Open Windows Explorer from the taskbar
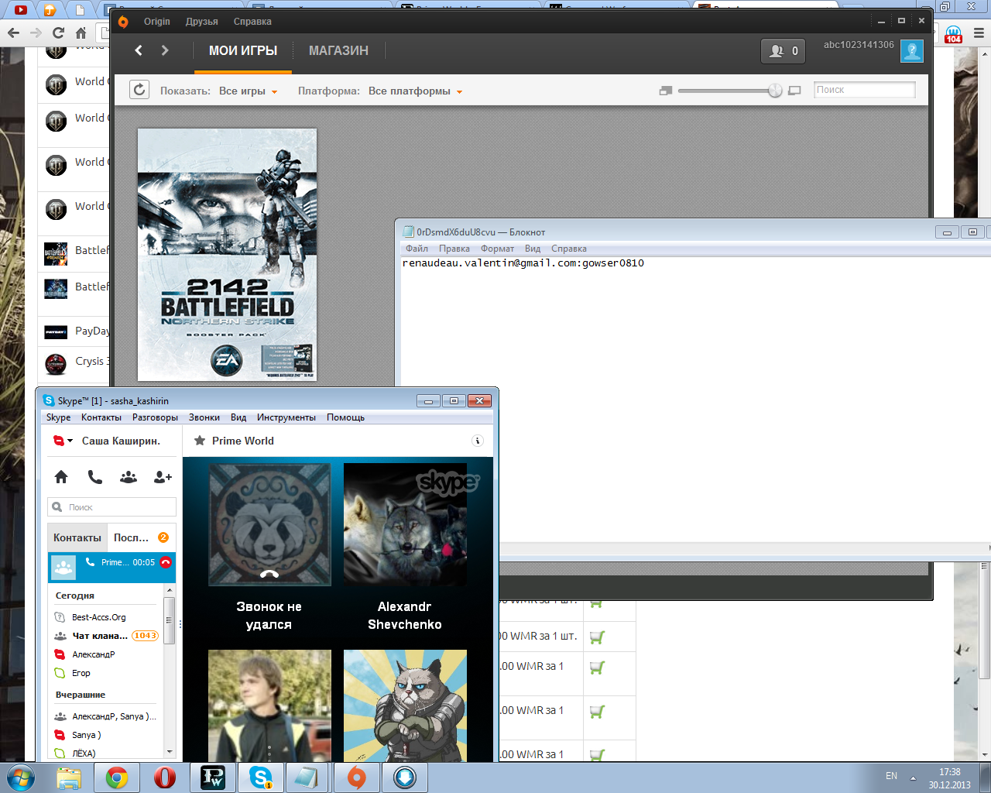This screenshot has width=991, height=793. (69, 778)
